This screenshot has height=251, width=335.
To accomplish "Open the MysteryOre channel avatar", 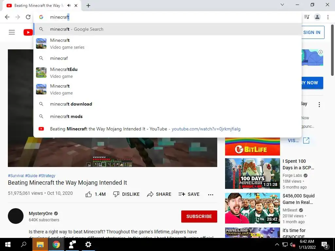I will pyautogui.click(x=16, y=216).
